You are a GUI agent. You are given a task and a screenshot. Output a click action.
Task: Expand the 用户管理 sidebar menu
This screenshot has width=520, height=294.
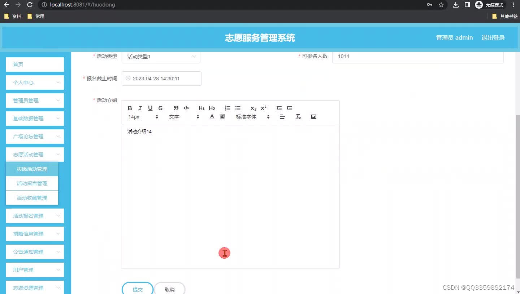tap(35, 270)
